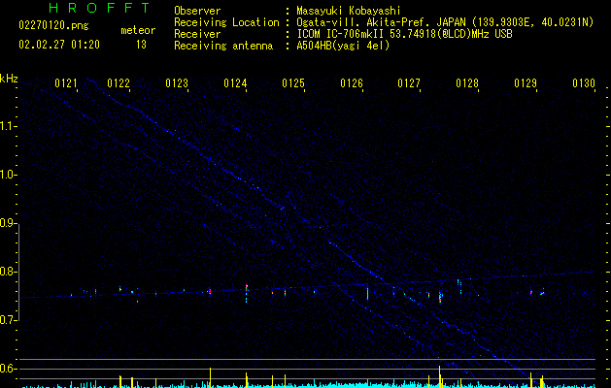Click the 1.0 kHz axis label
This screenshot has width=611, height=388.
coord(9,175)
